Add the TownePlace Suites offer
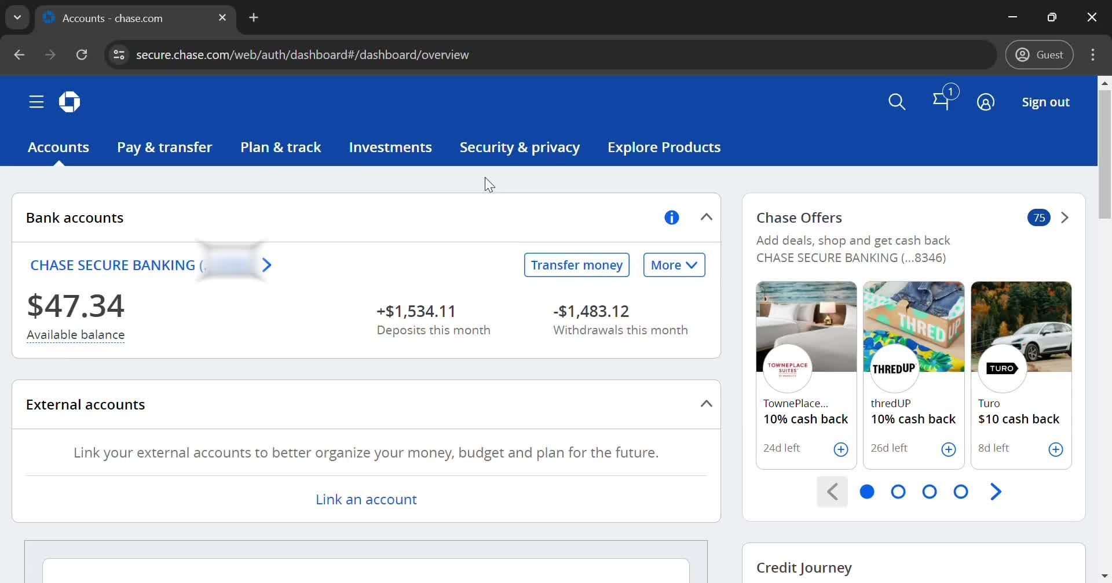 point(840,449)
